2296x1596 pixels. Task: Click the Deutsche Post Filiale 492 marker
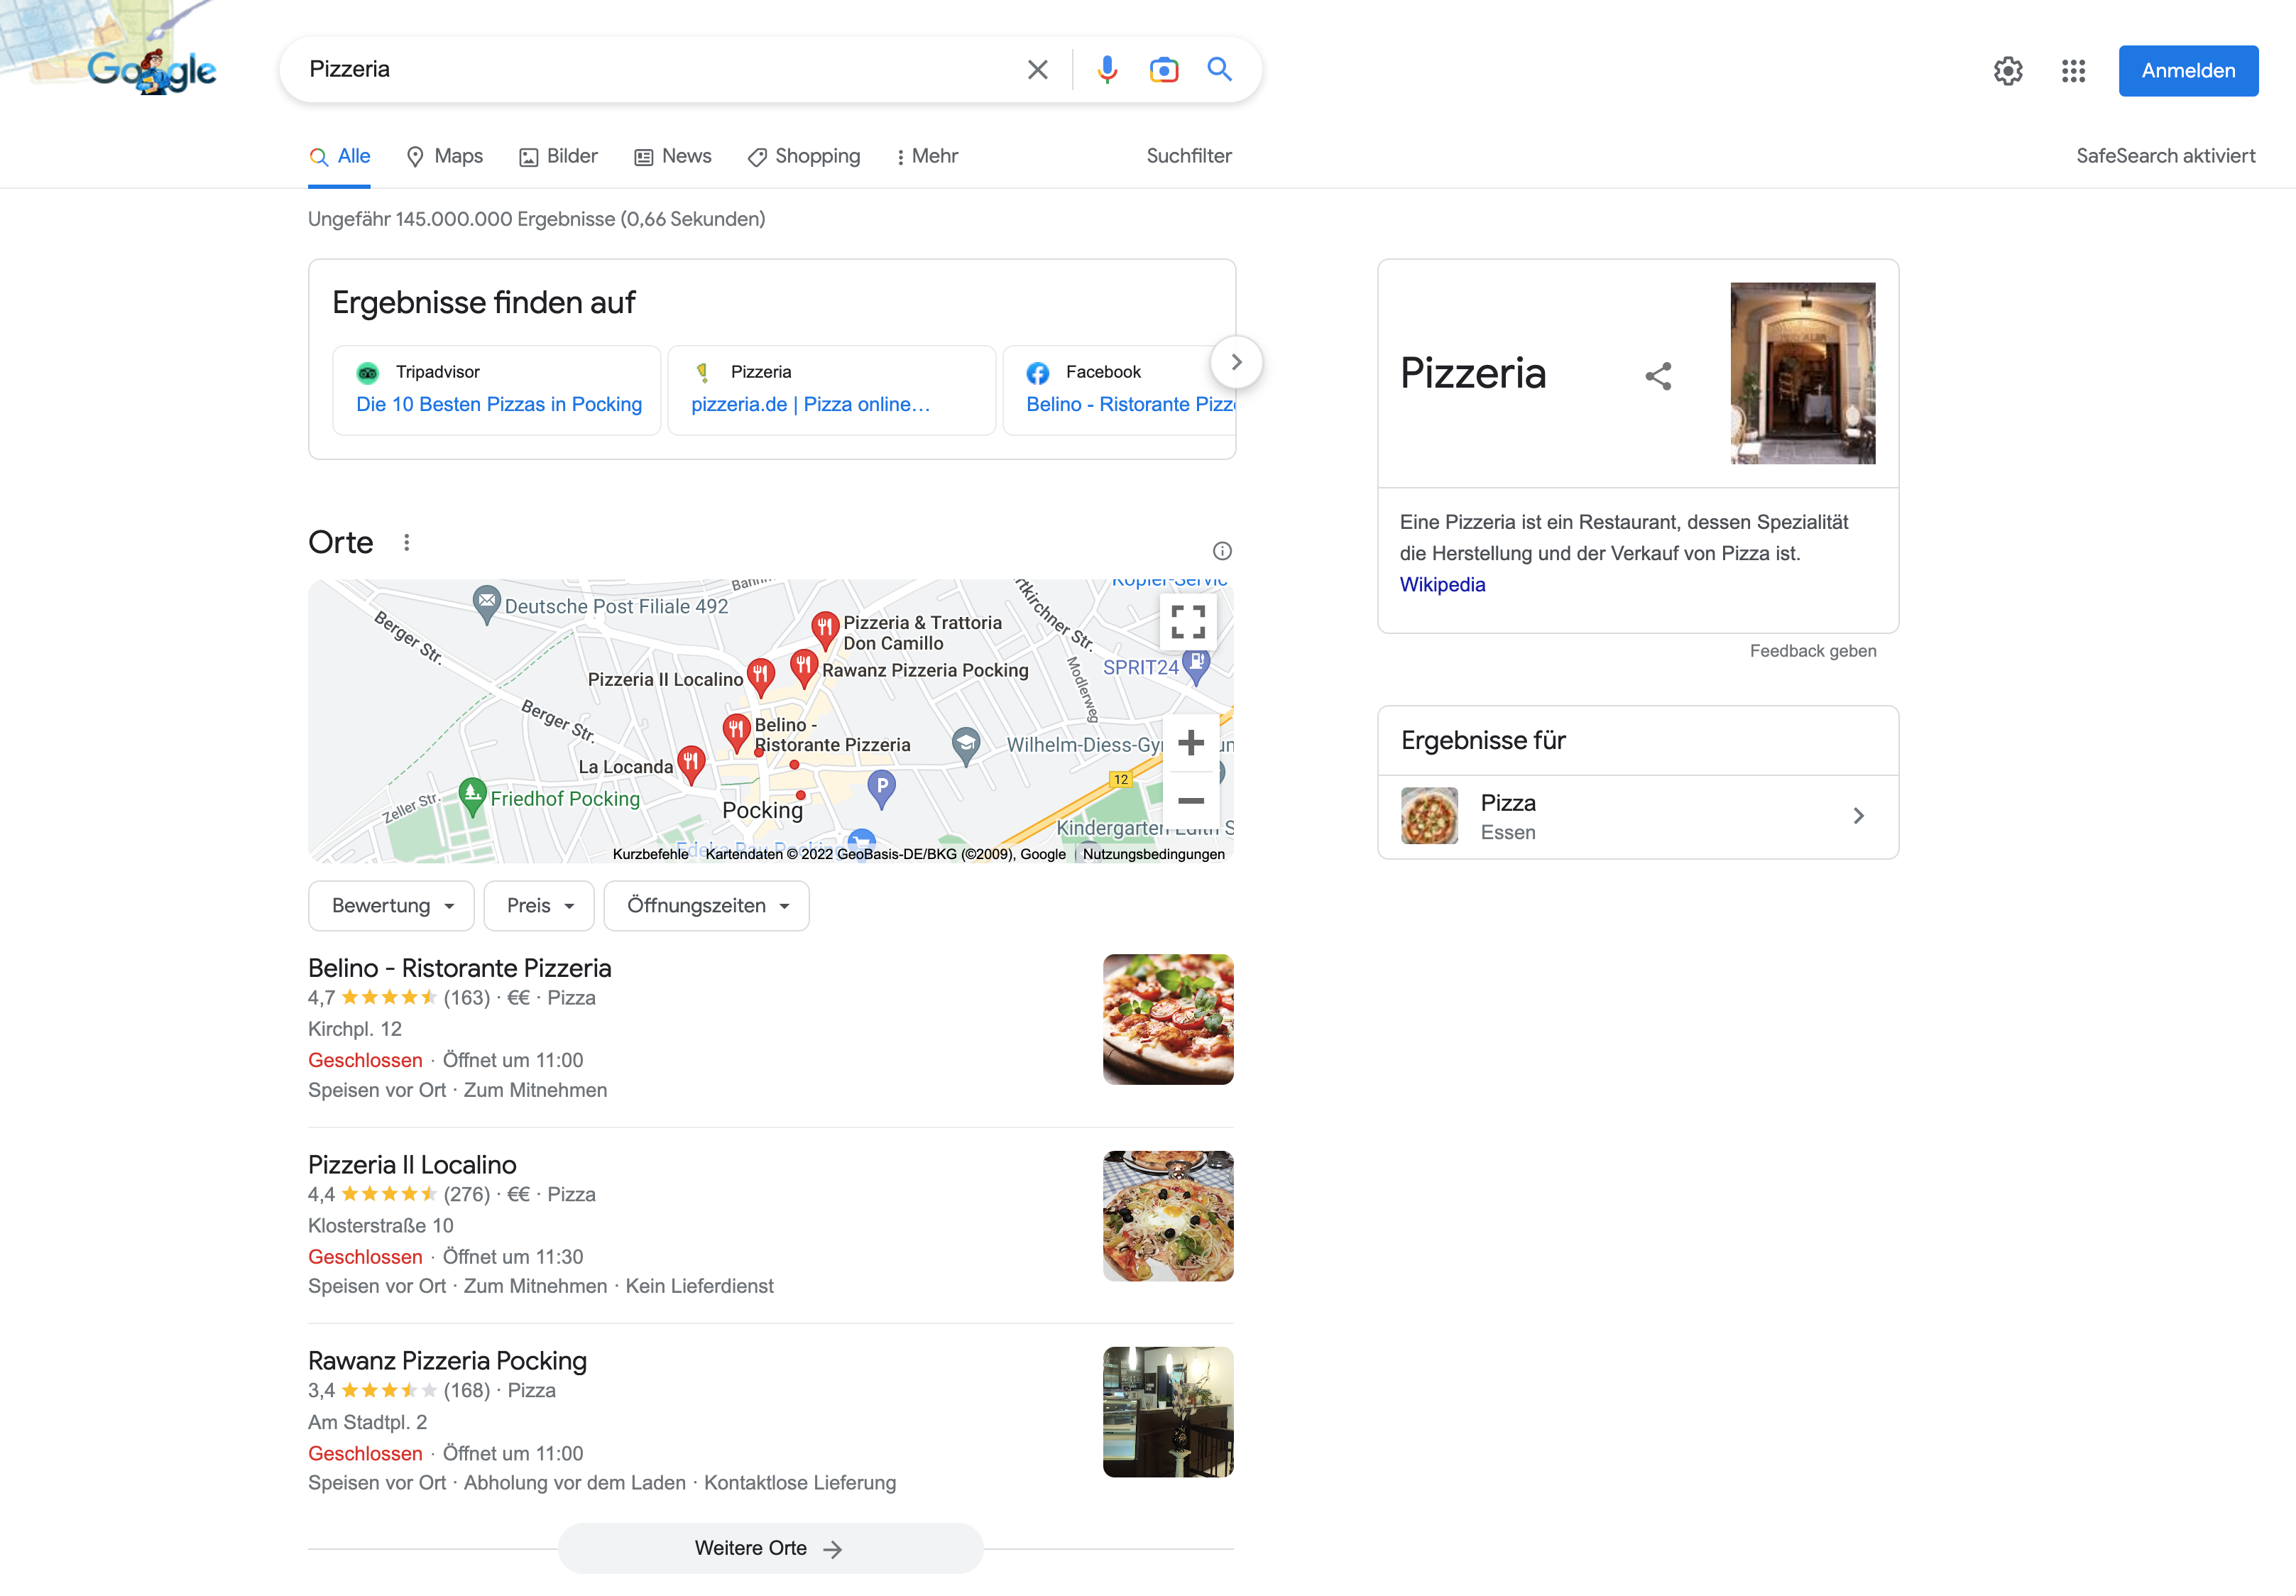point(486,604)
